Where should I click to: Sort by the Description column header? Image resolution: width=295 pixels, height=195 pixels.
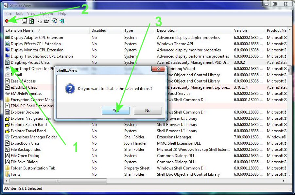pos(193,30)
